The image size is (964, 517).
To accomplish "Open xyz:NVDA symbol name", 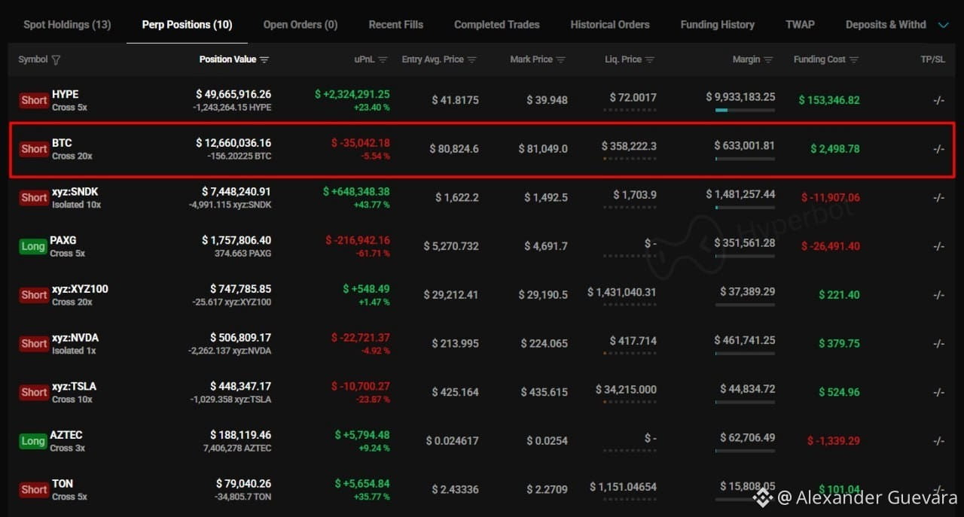I will [x=75, y=338].
